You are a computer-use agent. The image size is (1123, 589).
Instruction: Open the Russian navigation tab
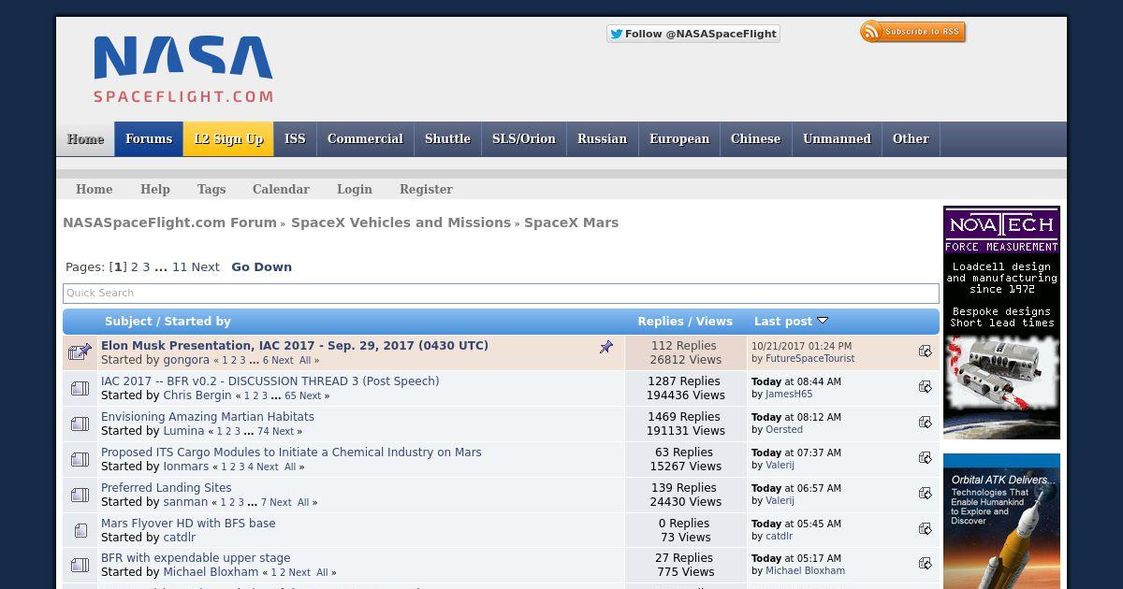coord(602,139)
